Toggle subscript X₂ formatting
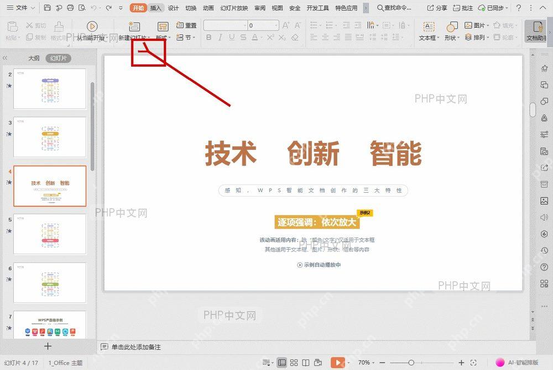Image resolution: width=553 pixels, height=370 pixels. point(282,37)
